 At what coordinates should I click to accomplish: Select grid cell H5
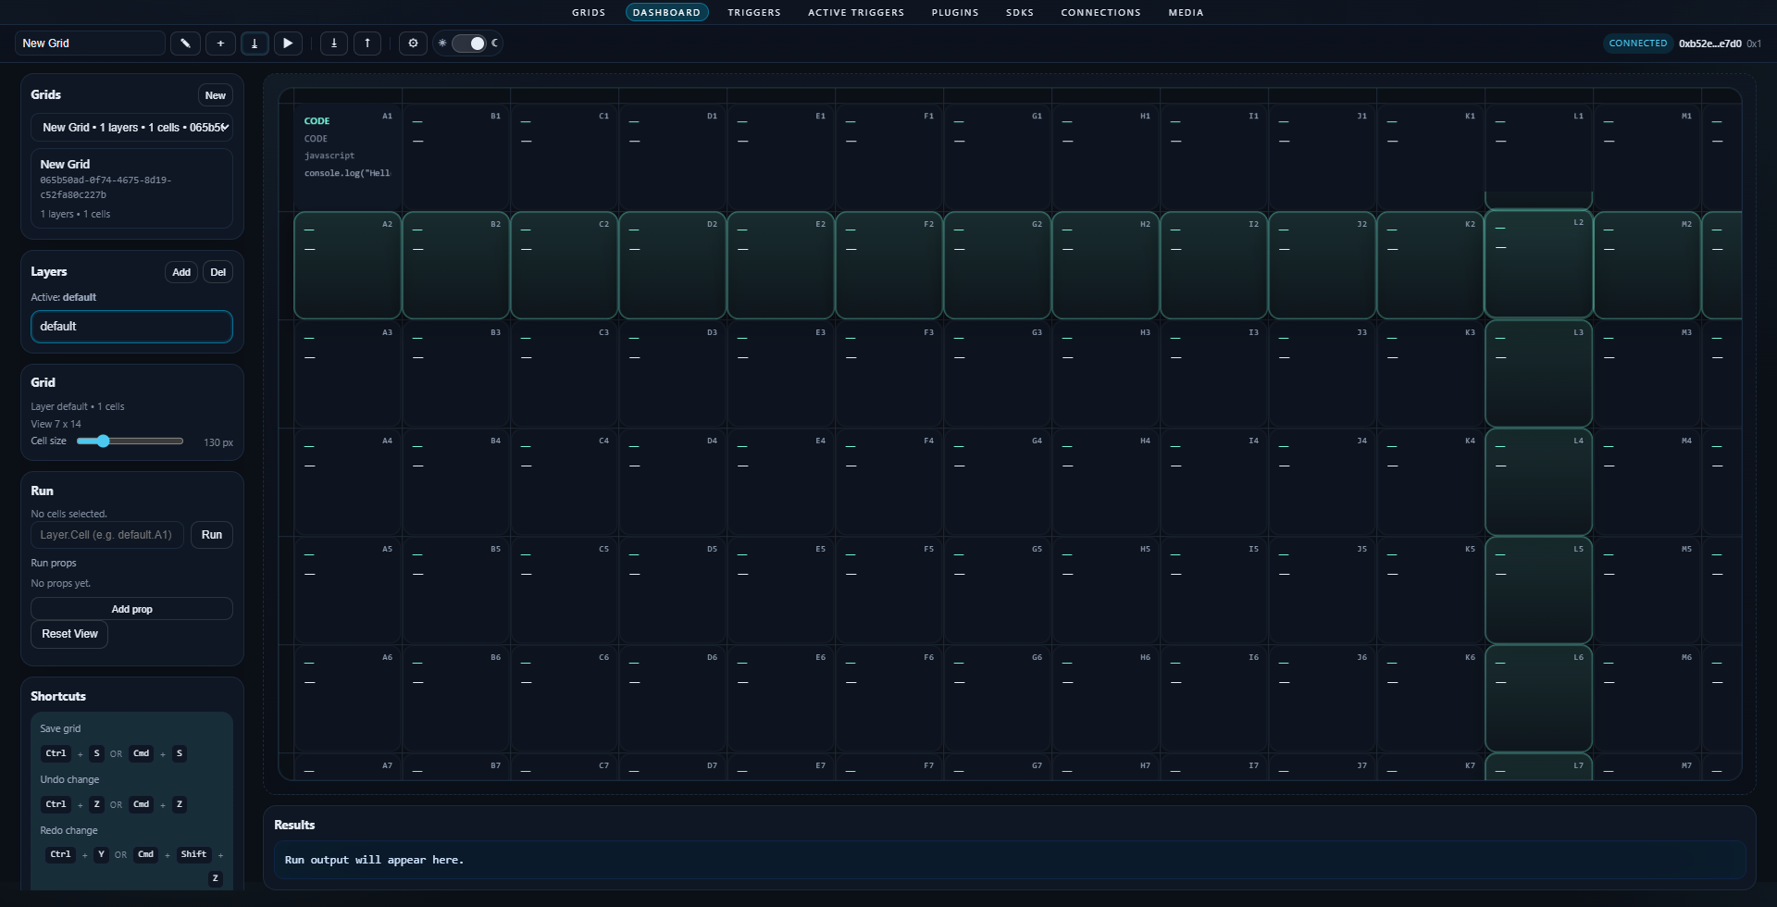click(1106, 590)
